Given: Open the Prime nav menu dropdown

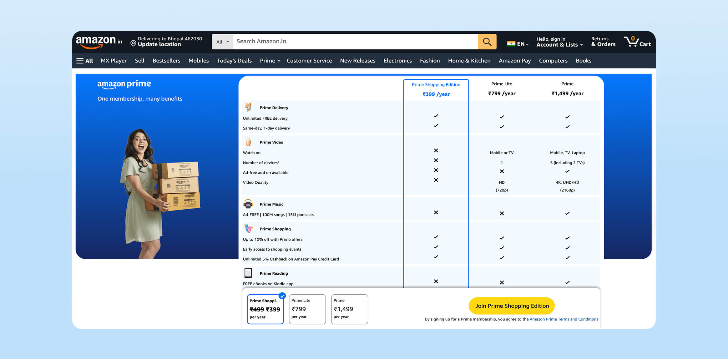Looking at the screenshot, I should pyautogui.click(x=270, y=61).
